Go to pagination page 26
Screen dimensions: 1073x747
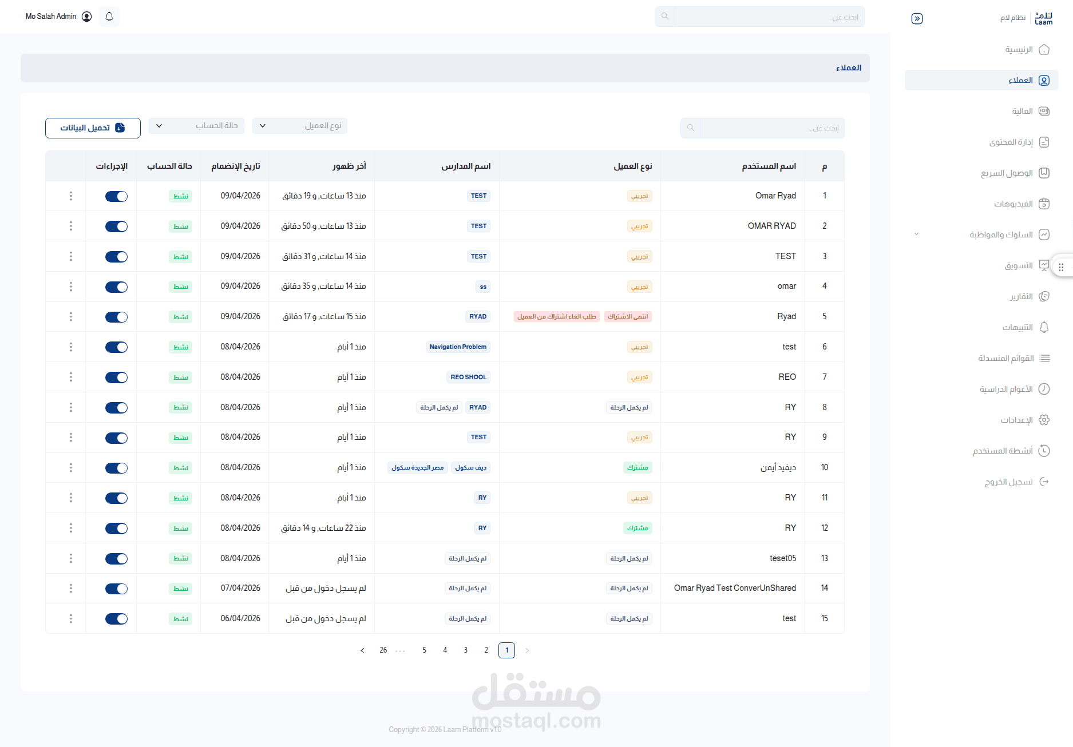click(383, 650)
